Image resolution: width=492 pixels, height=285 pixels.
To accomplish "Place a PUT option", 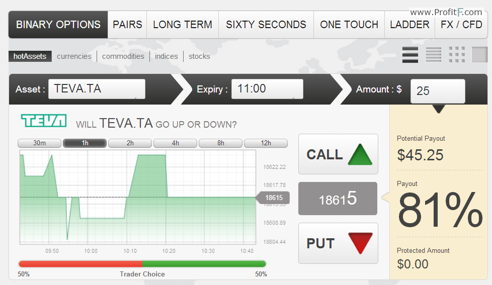I will (338, 243).
